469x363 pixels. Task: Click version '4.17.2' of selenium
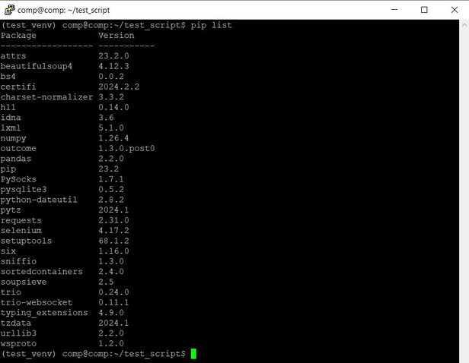click(113, 231)
